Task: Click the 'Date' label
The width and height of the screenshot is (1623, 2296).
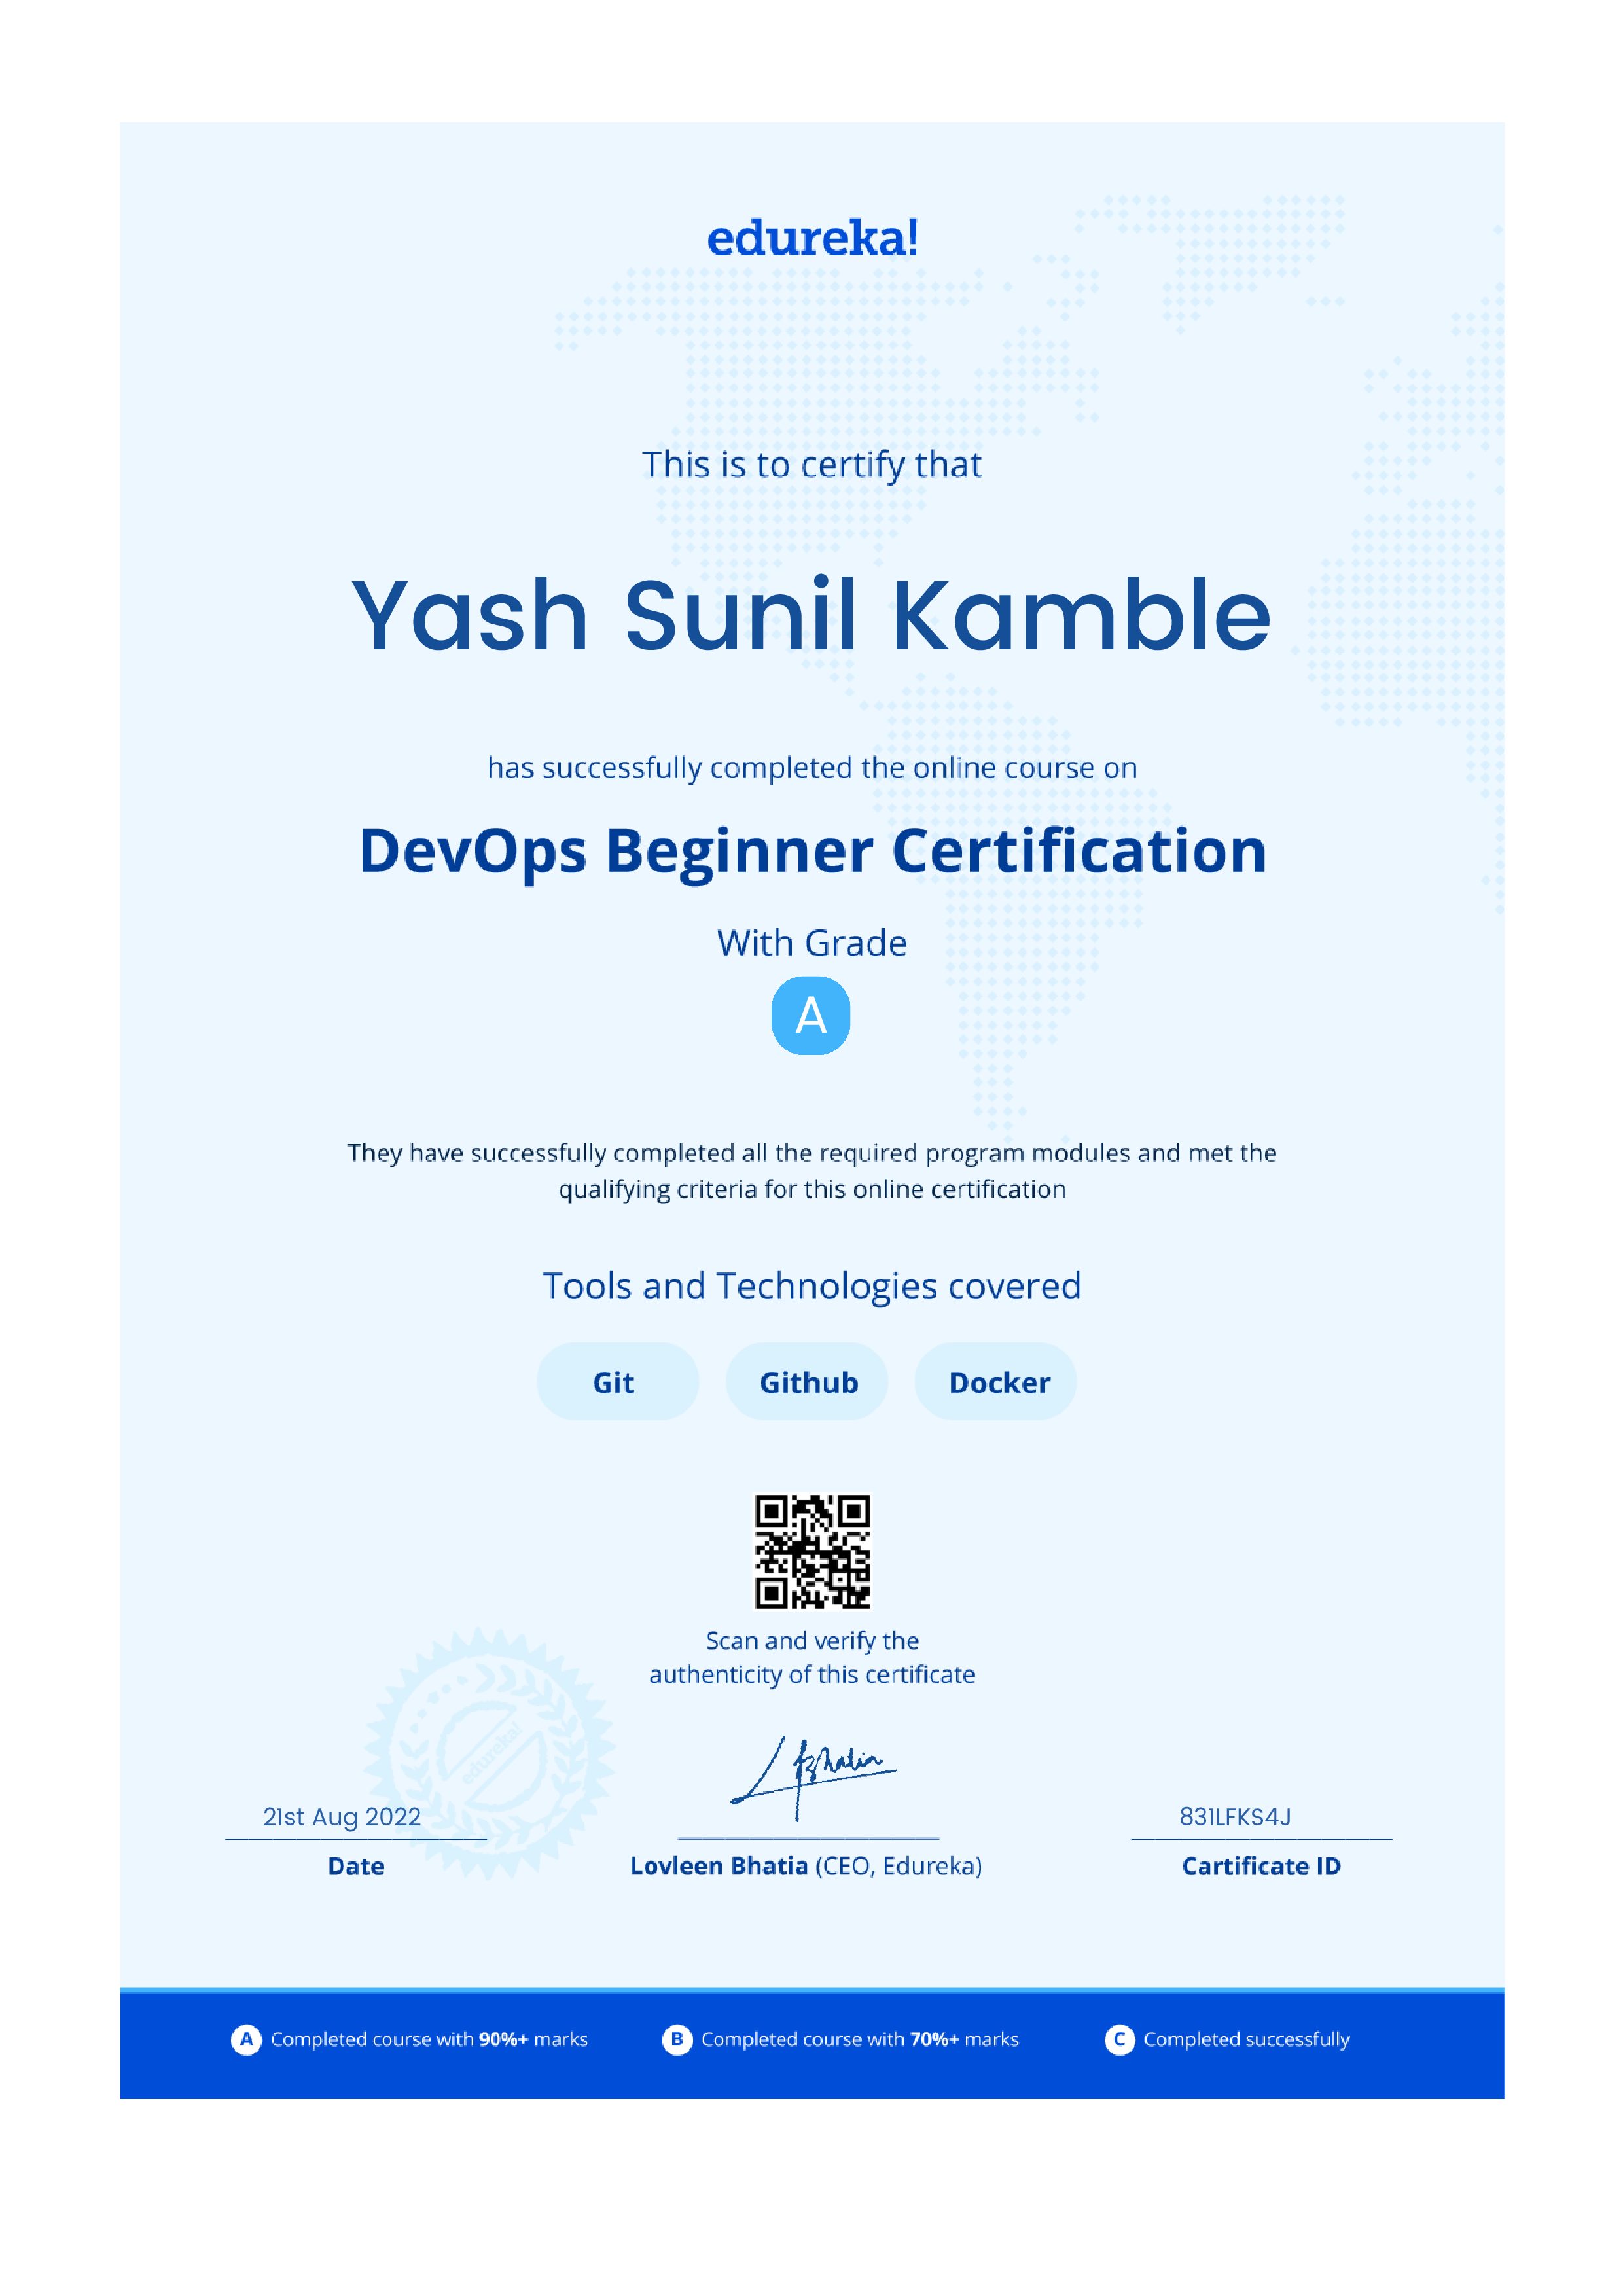Action: click(x=356, y=1866)
